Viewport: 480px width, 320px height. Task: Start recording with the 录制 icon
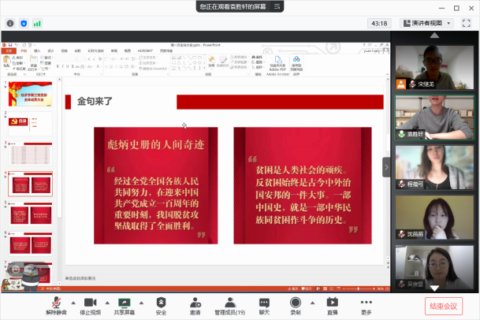[296, 303]
